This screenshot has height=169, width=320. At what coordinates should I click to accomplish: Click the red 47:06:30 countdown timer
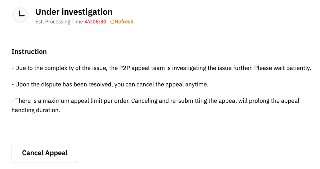coord(96,22)
